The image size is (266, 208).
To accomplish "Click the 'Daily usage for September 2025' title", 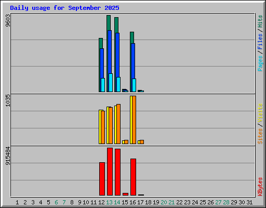I will point(64,8).
